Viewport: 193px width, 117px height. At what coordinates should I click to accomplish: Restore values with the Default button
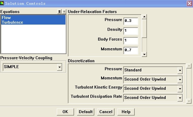pos(86,112)
